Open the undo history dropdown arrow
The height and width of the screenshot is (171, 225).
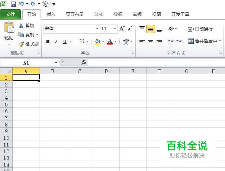(27, 4)
